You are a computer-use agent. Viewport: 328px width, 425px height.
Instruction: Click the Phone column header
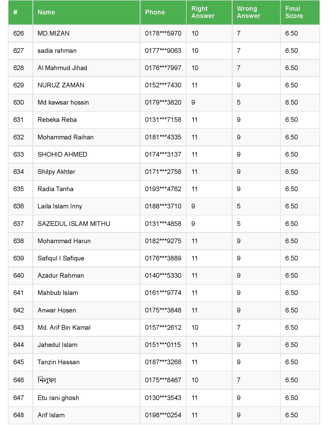click(155, 12)
